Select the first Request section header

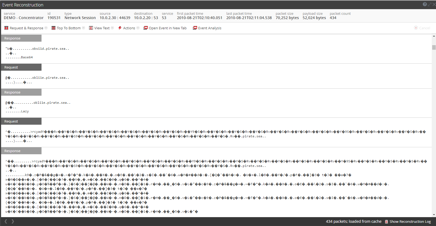click(21, 67)
